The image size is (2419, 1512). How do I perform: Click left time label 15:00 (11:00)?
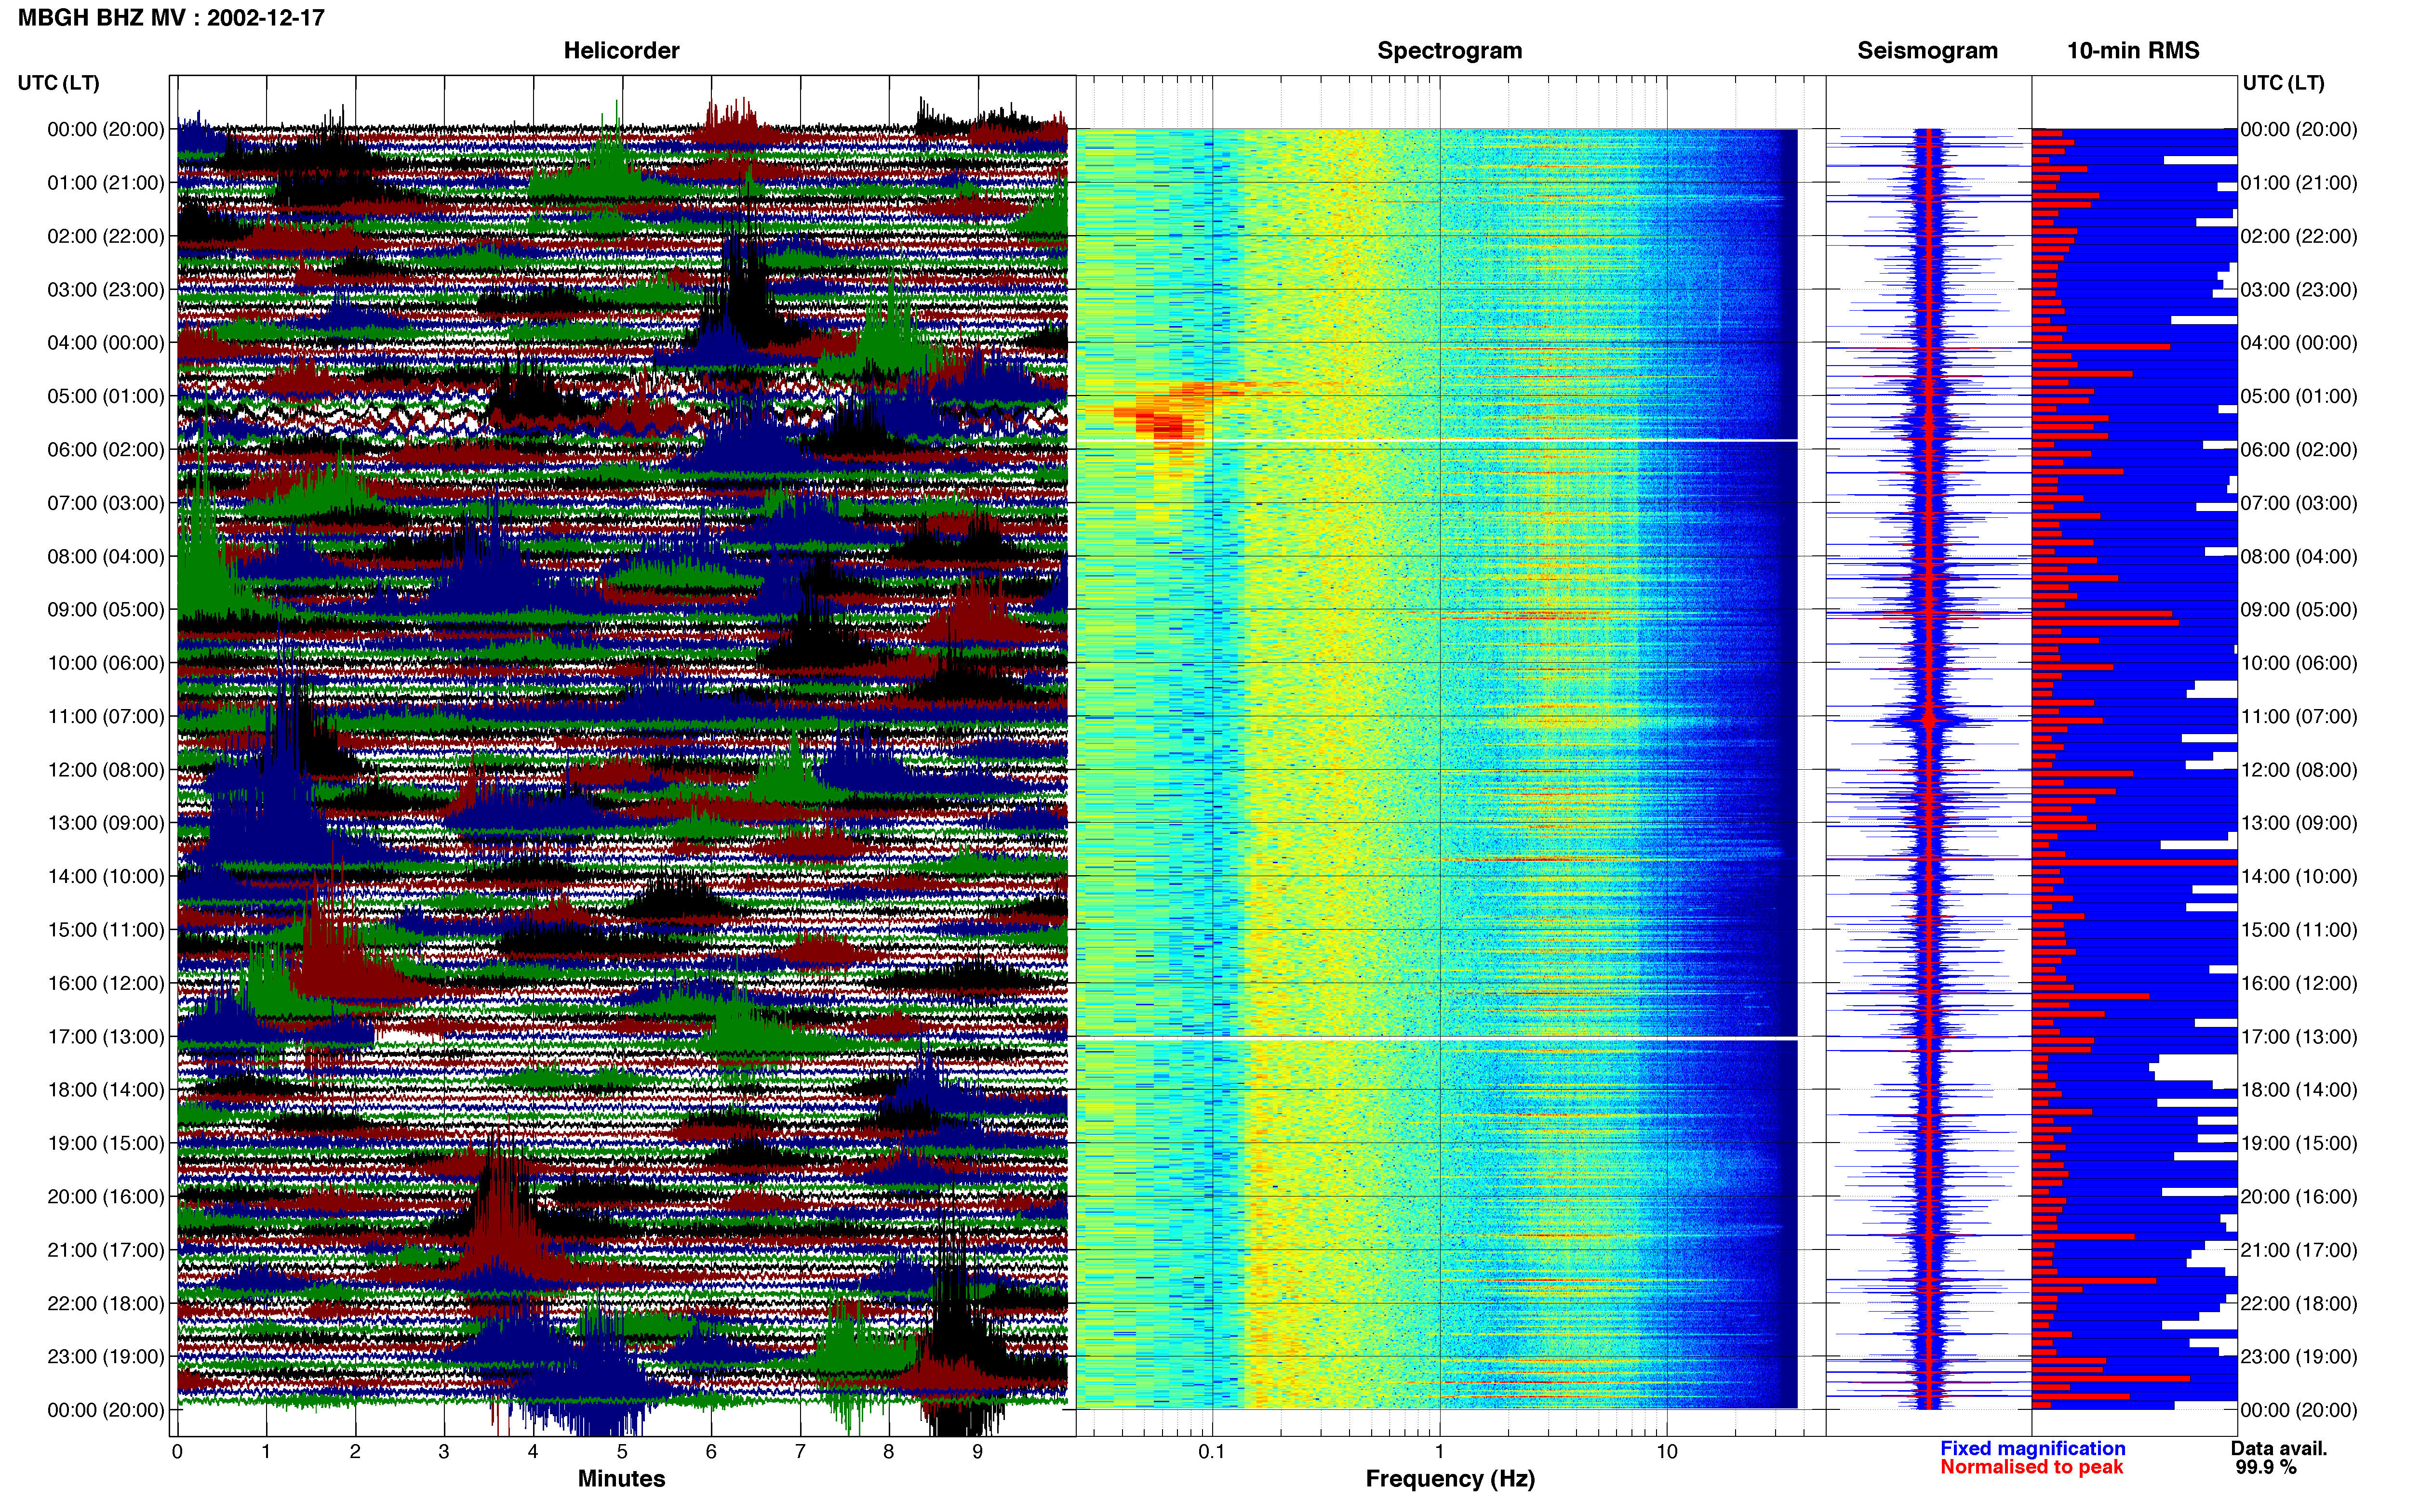click(106, 930)
